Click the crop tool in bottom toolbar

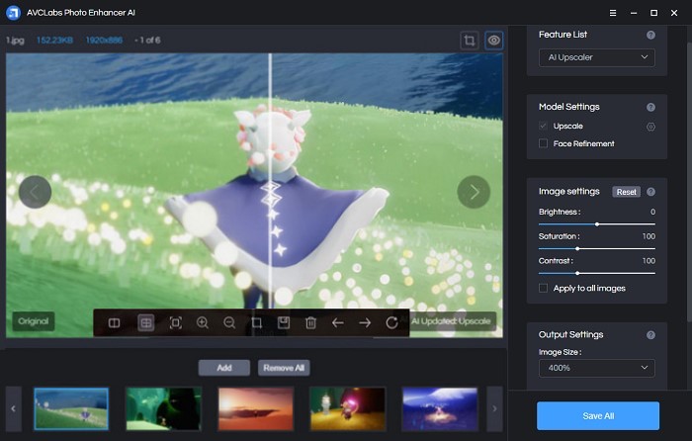(x=256, y=323)
